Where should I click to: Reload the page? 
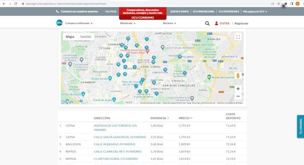click(x=16, y=4)
